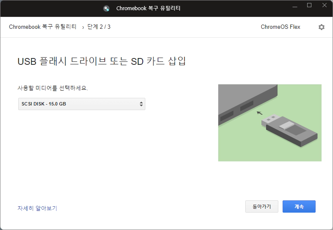Image resolution: width=333 pixels, height=230 pixels.
Task: Click the Chromebook recovery wrench icon in title bar
Action: click(106, 8)
